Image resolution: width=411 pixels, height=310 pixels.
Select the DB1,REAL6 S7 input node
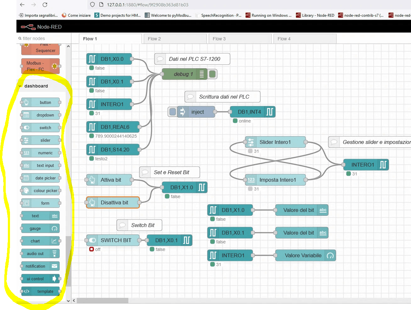pos(113,127)
